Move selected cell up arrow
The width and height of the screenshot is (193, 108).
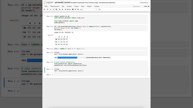[x=60, y=9]
